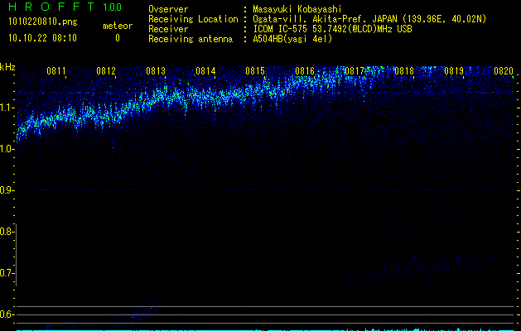Click the 0.9 frequency axis label
The height and width of the screenshot is (331, 521).
[x=7, y=190]
